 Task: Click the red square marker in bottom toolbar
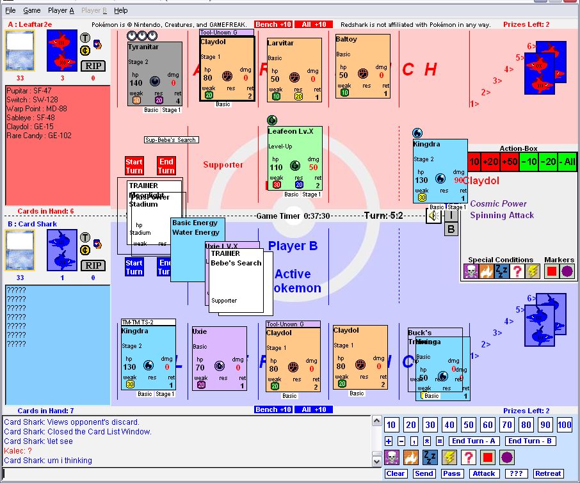[x=488, y=457]
